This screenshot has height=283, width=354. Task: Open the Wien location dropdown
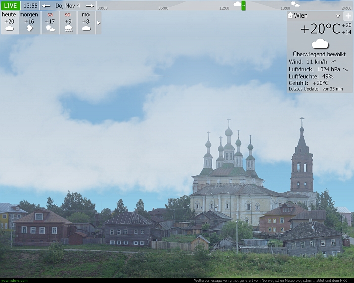click(338, 16)
